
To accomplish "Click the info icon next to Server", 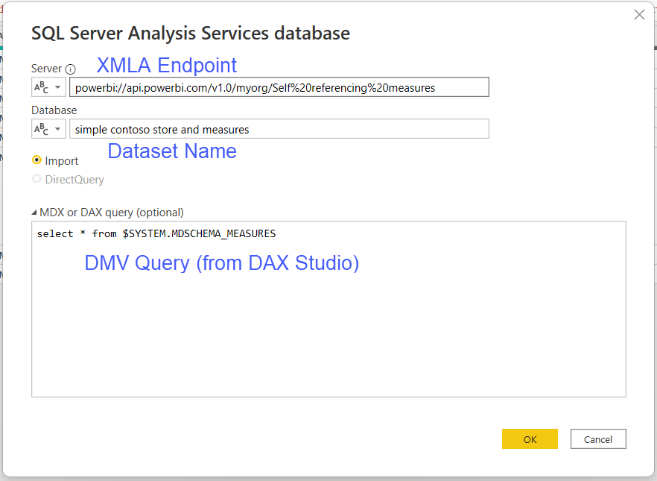I will [71, 69].
